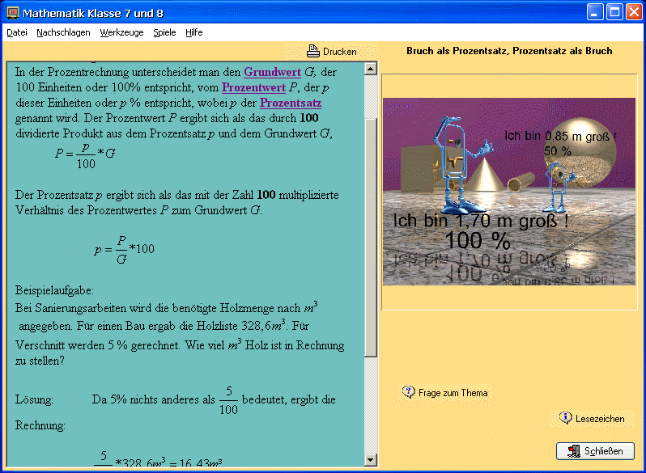Open the Werkzeuge menu

(x=121, y=32)
